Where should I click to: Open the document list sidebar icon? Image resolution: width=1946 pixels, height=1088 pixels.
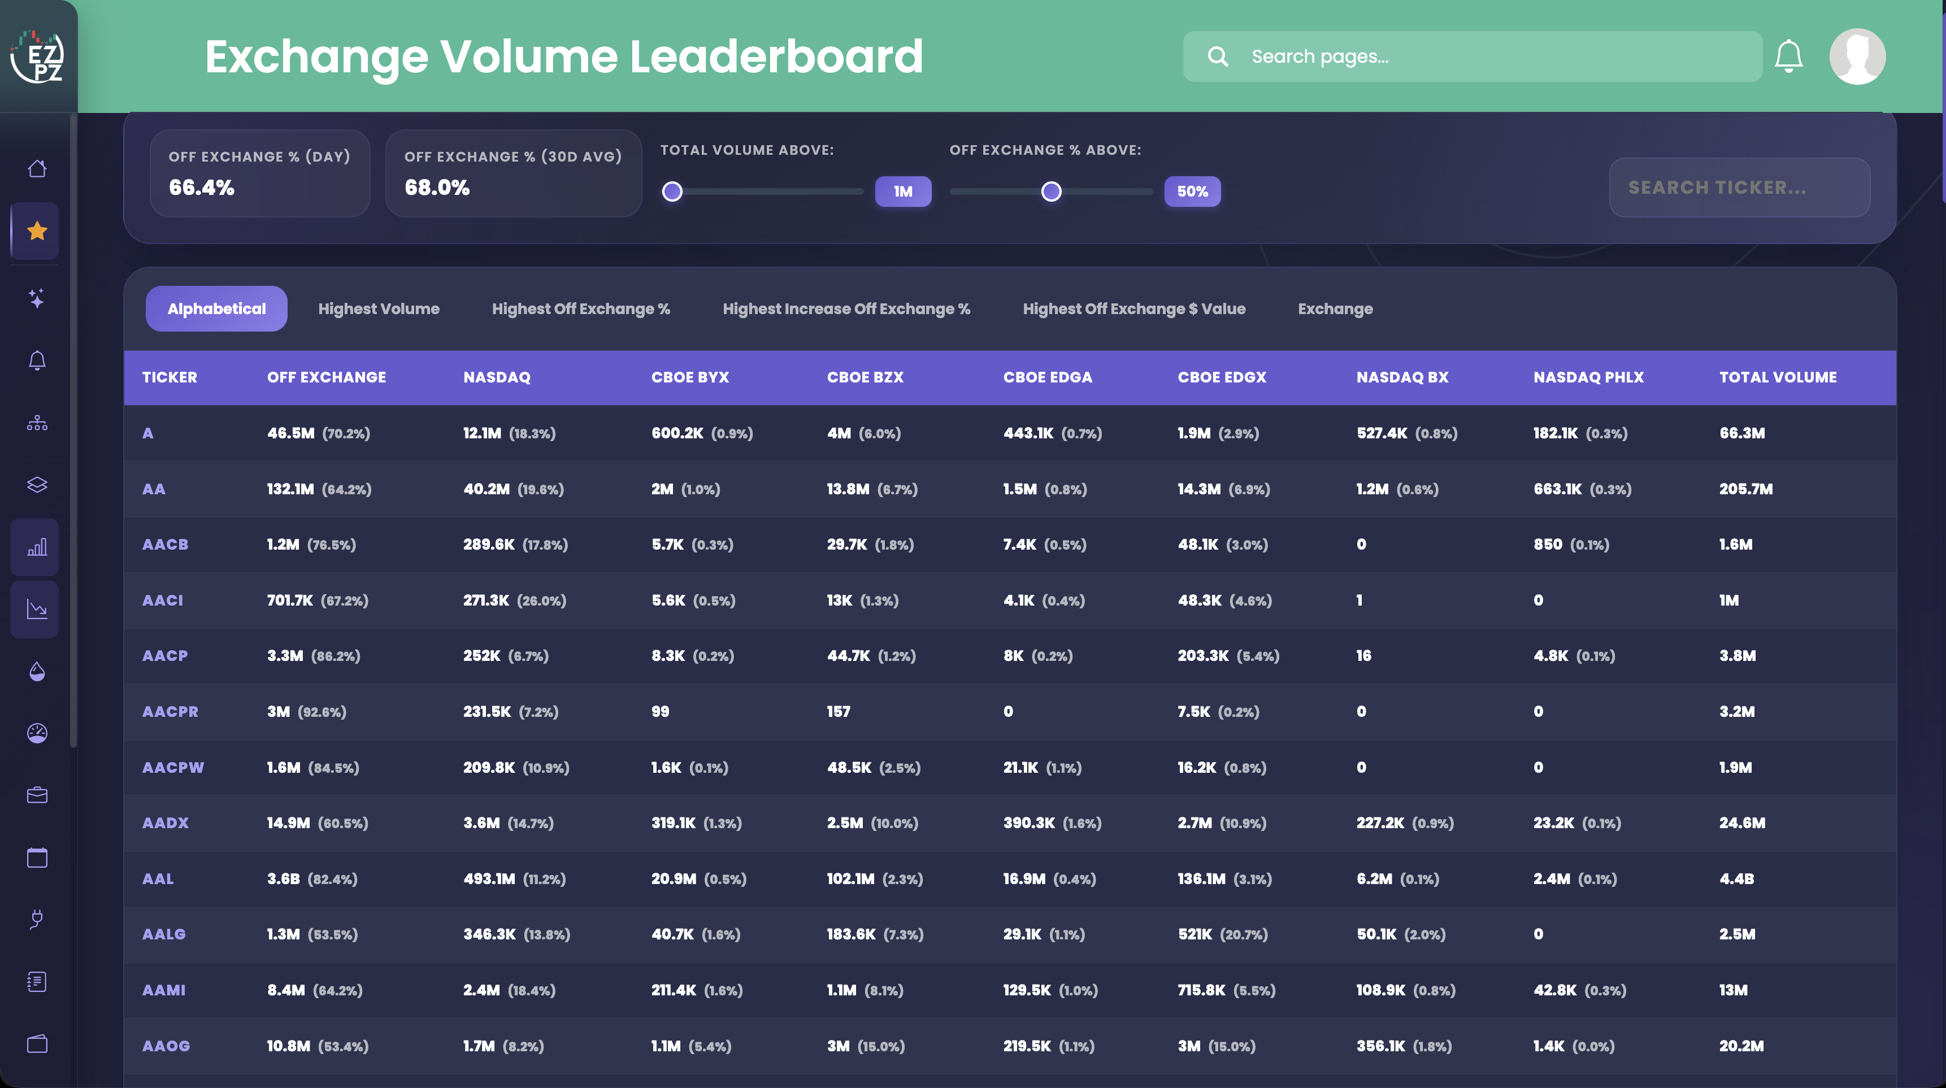37,982
